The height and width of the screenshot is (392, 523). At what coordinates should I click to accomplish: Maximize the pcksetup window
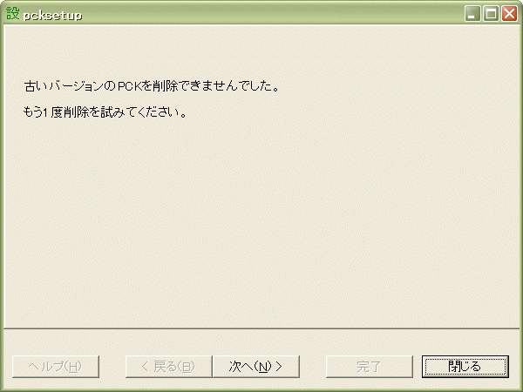coord(491,14)
